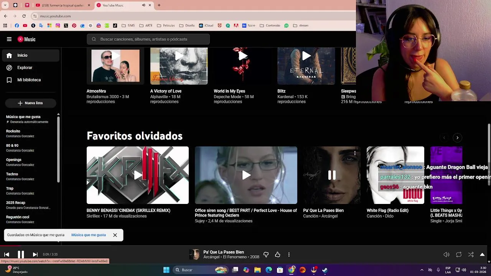Open more options on Pa' Que La Pases Bien card

[355, 153]
